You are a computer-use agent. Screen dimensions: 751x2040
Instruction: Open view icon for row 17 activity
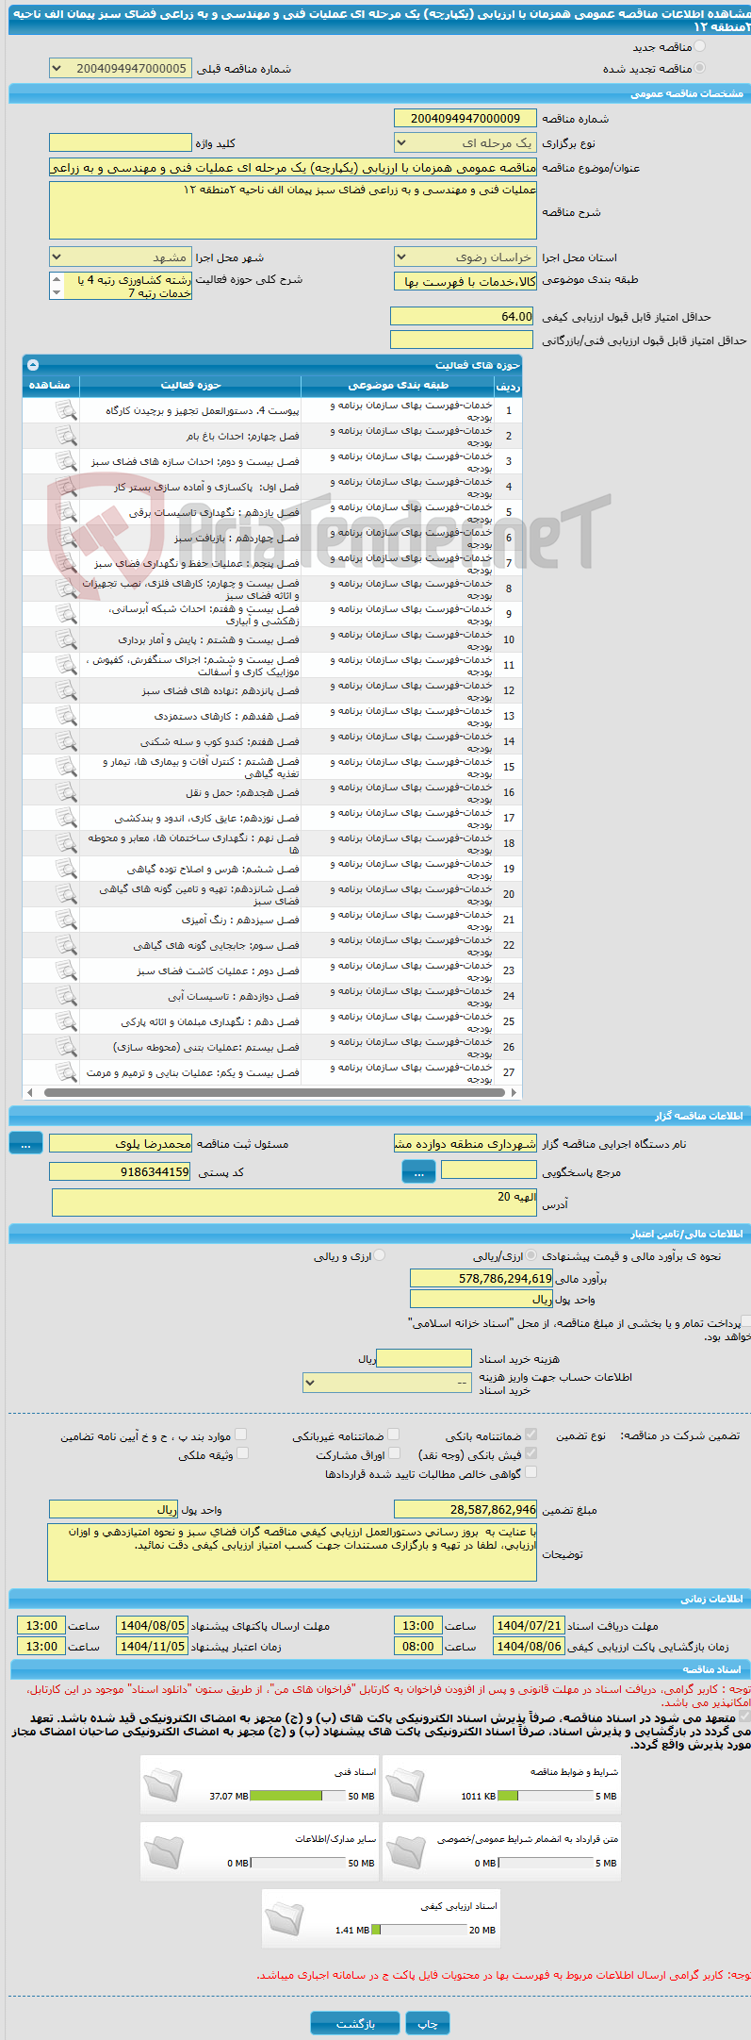66,818
